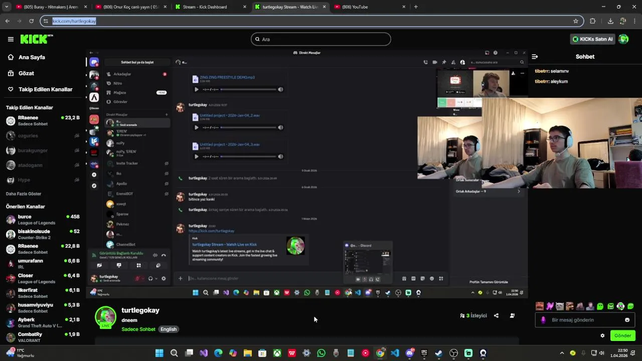Open offline channel atadogann

click(43, 165)
